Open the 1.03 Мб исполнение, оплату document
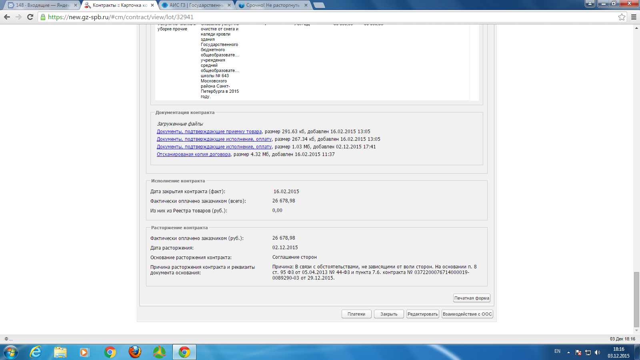Image resolution: width=640 pixels, height=360 pixels. (x=214, y=147)
